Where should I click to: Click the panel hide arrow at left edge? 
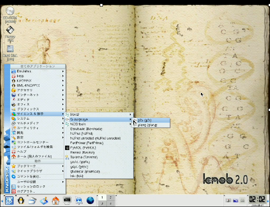pyautogui.click(x=2, y=201)
